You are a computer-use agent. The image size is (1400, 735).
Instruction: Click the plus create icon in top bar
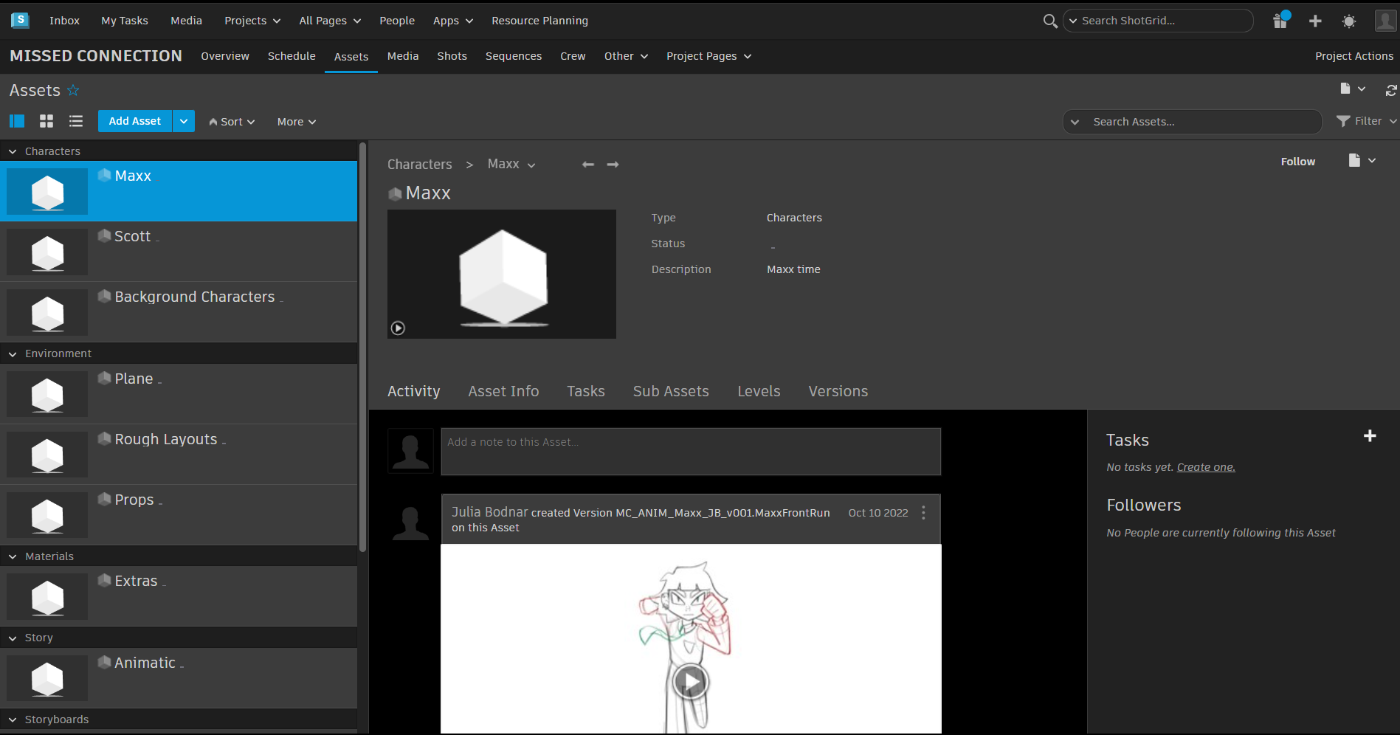(x=1315, y=21)
